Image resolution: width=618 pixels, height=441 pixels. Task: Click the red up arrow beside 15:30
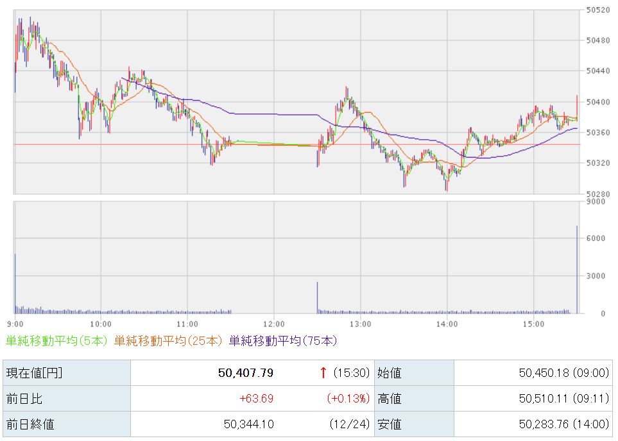coord(323,373)
